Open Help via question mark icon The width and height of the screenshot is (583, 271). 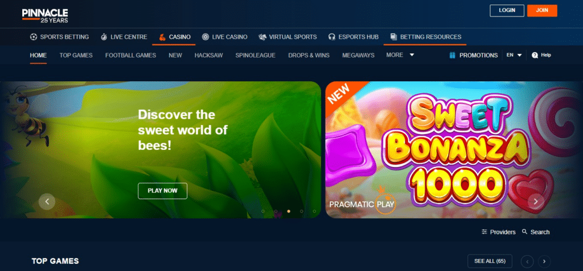pyautogui.click(x=535, y=55)
